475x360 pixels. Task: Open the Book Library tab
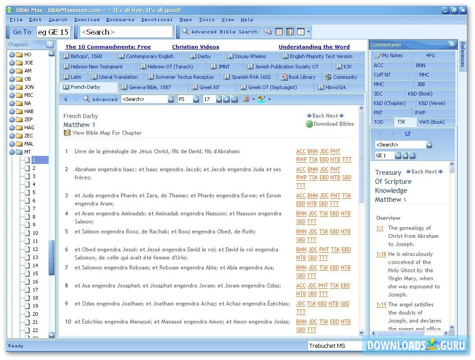(299, 77)
